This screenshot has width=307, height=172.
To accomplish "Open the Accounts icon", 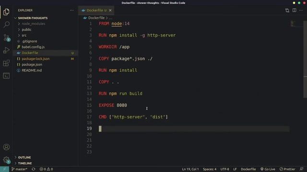I will pos(6,147).
